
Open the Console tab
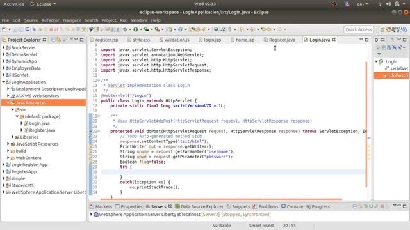[x=292, y=206]
